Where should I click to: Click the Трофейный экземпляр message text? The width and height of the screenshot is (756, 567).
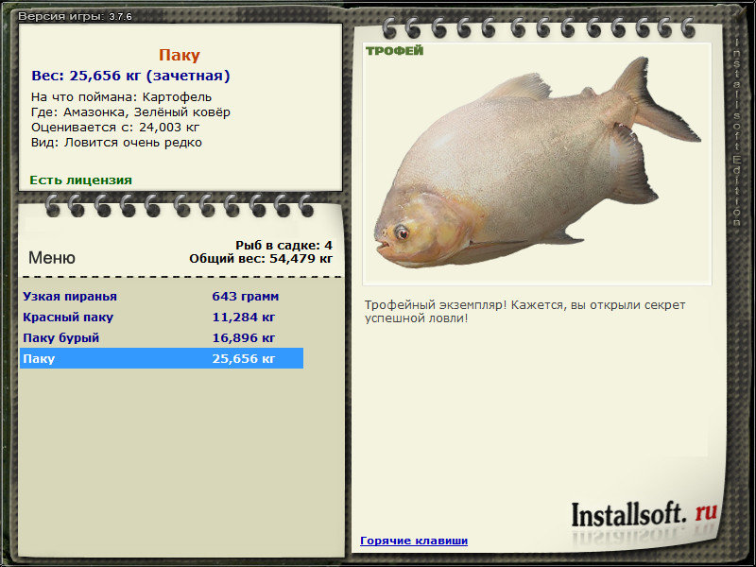[524, 312]
